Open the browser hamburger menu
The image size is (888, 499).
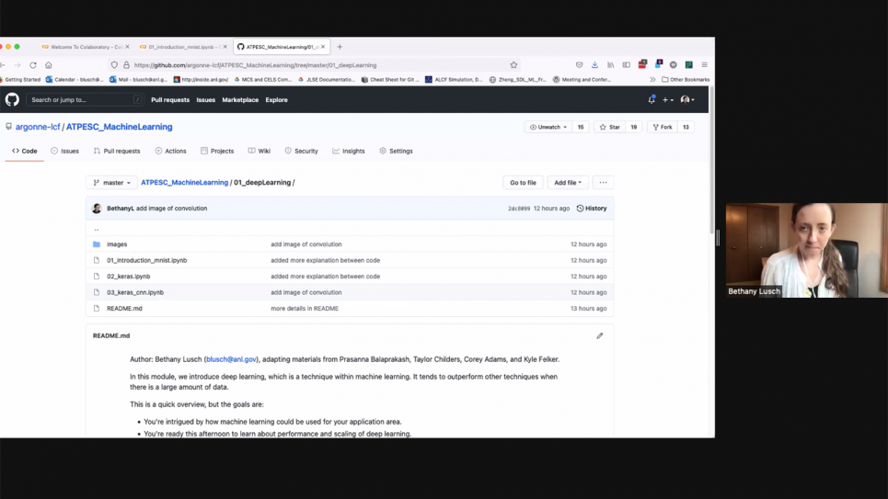pos(704,65)
